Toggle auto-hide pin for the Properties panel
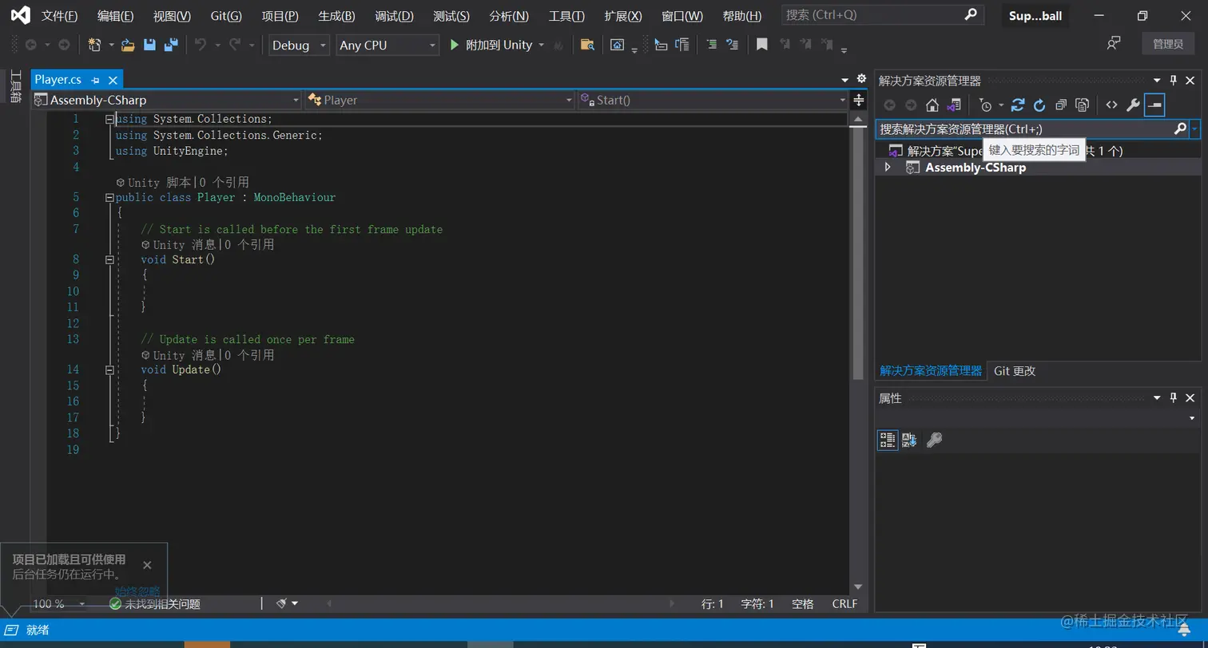 point(1174,398)
